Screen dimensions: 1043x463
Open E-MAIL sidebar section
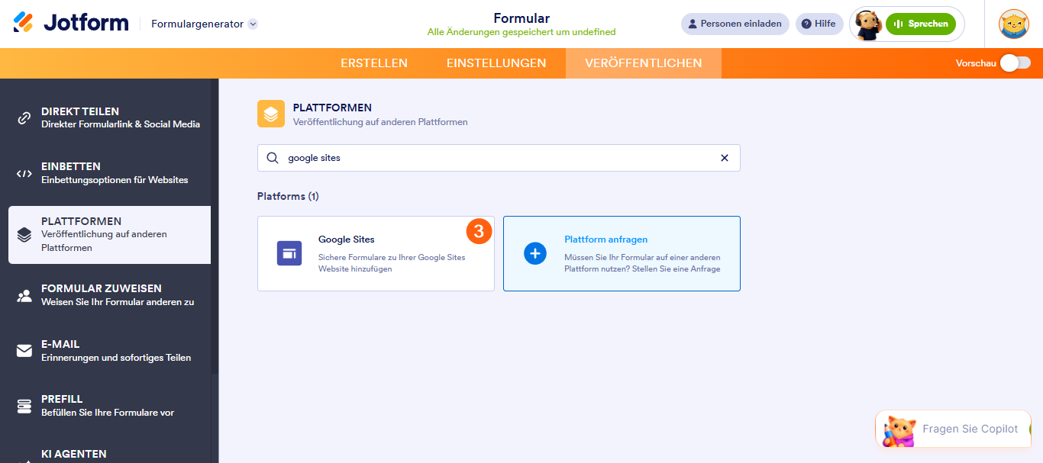109,351
